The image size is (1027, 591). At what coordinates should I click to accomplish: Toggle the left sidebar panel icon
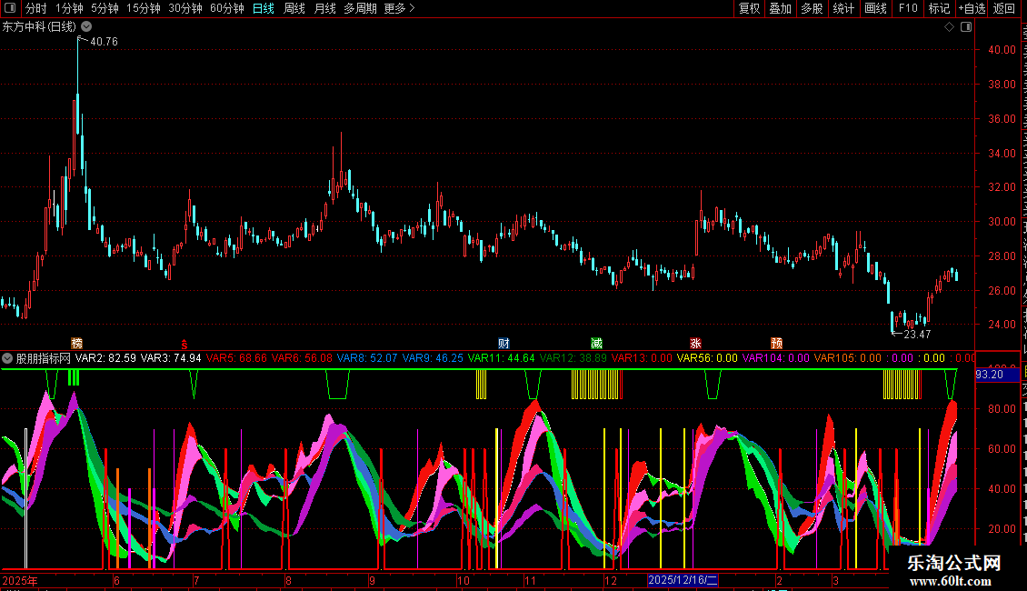[10, 8]
